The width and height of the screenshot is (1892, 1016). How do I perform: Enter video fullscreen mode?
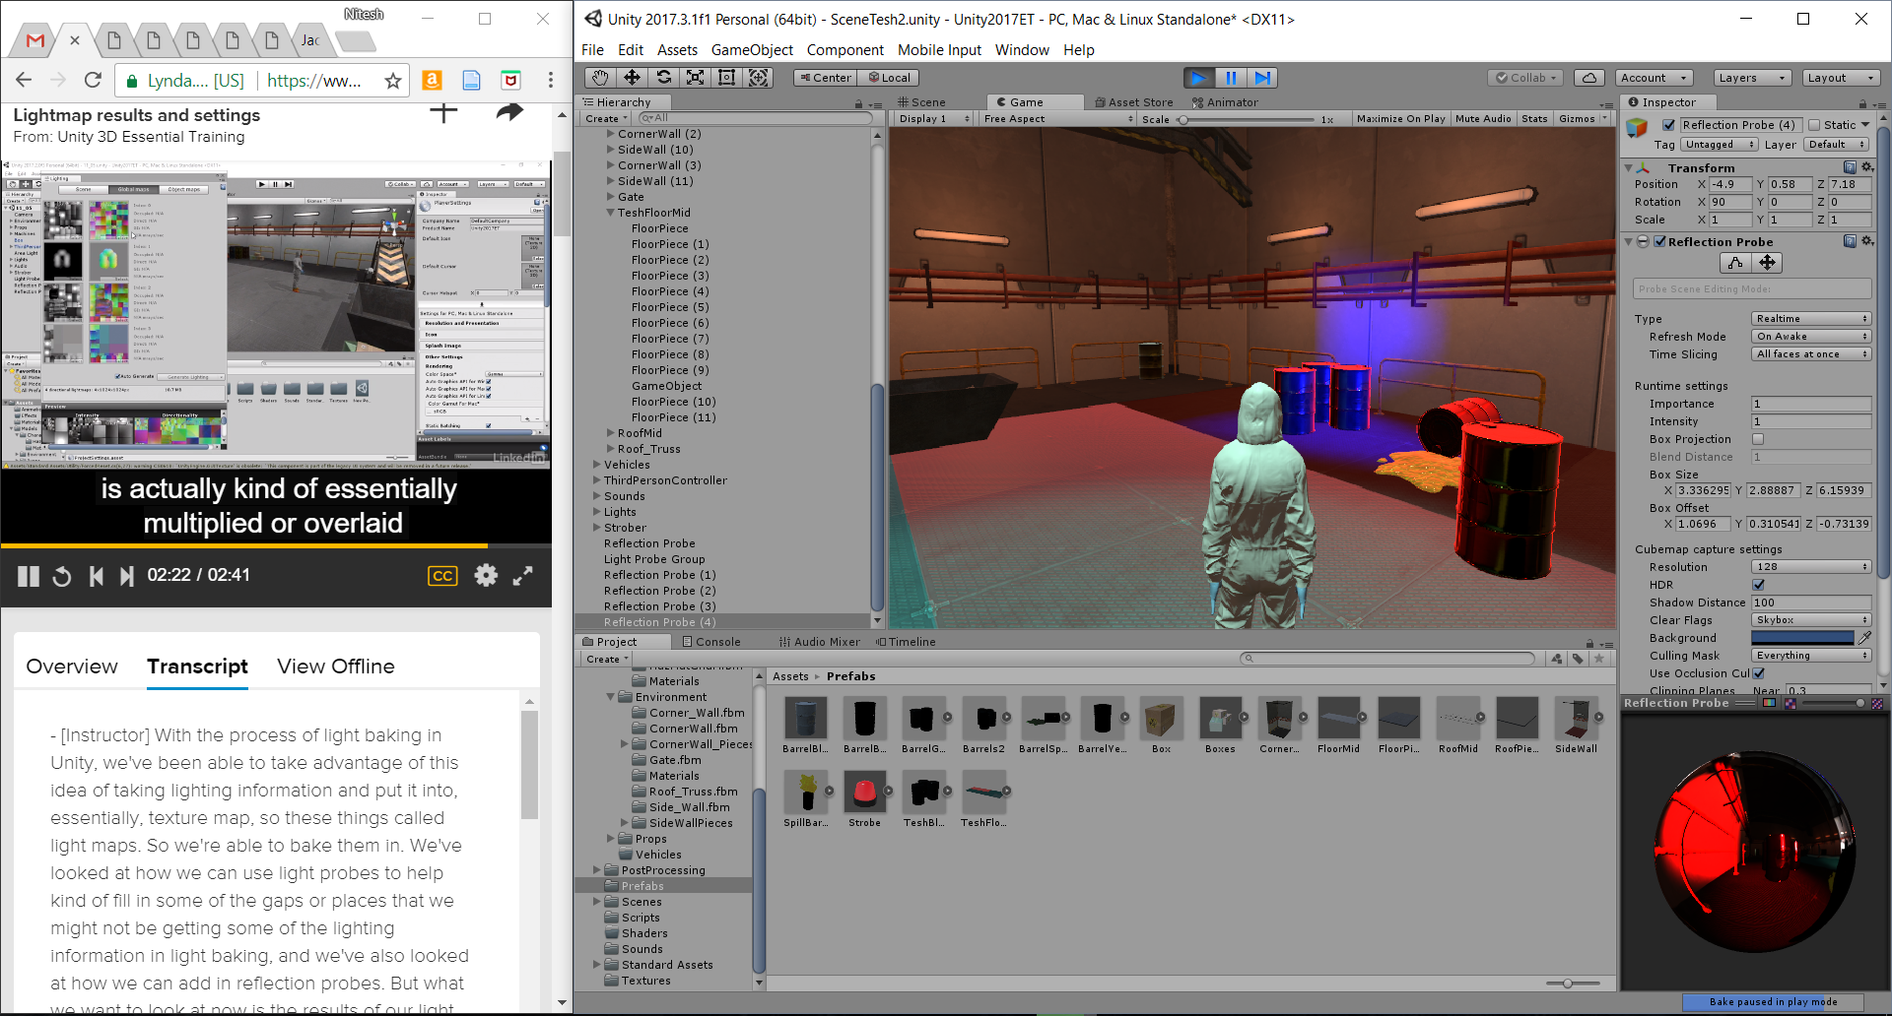tap(523, 576)
